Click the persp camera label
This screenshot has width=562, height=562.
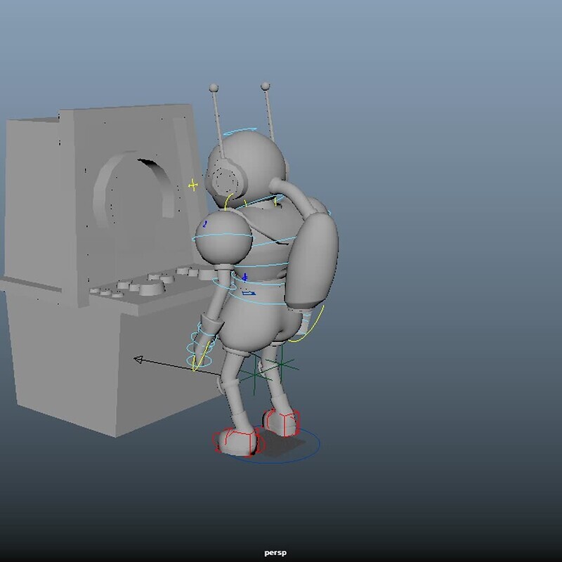click(x=274, y=551)
